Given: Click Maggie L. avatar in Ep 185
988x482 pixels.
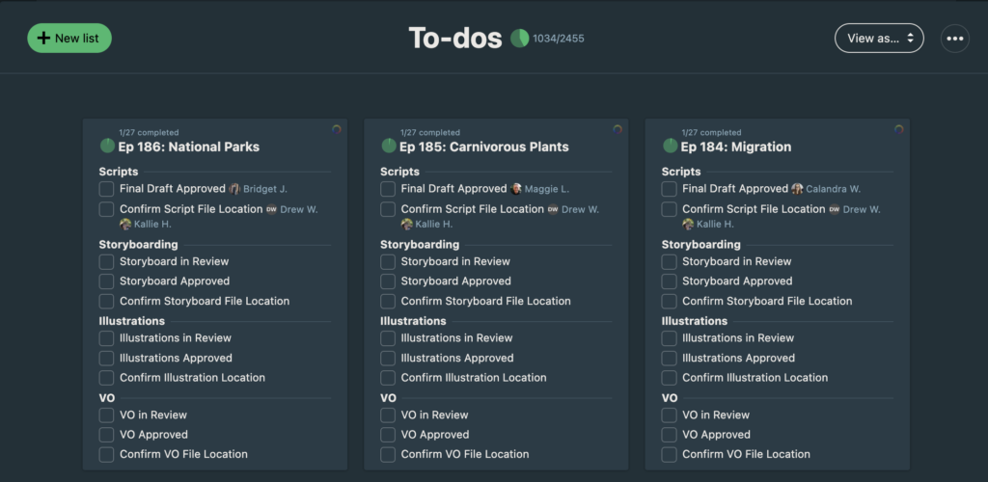Looking at the screenshot, I should 516,189.
